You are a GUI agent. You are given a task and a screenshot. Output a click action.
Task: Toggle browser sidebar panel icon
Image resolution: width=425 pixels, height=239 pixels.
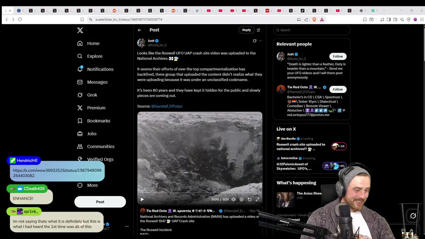[388, 20]
